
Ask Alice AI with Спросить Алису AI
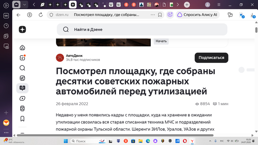pyautogui.click(x=198, y=15)
